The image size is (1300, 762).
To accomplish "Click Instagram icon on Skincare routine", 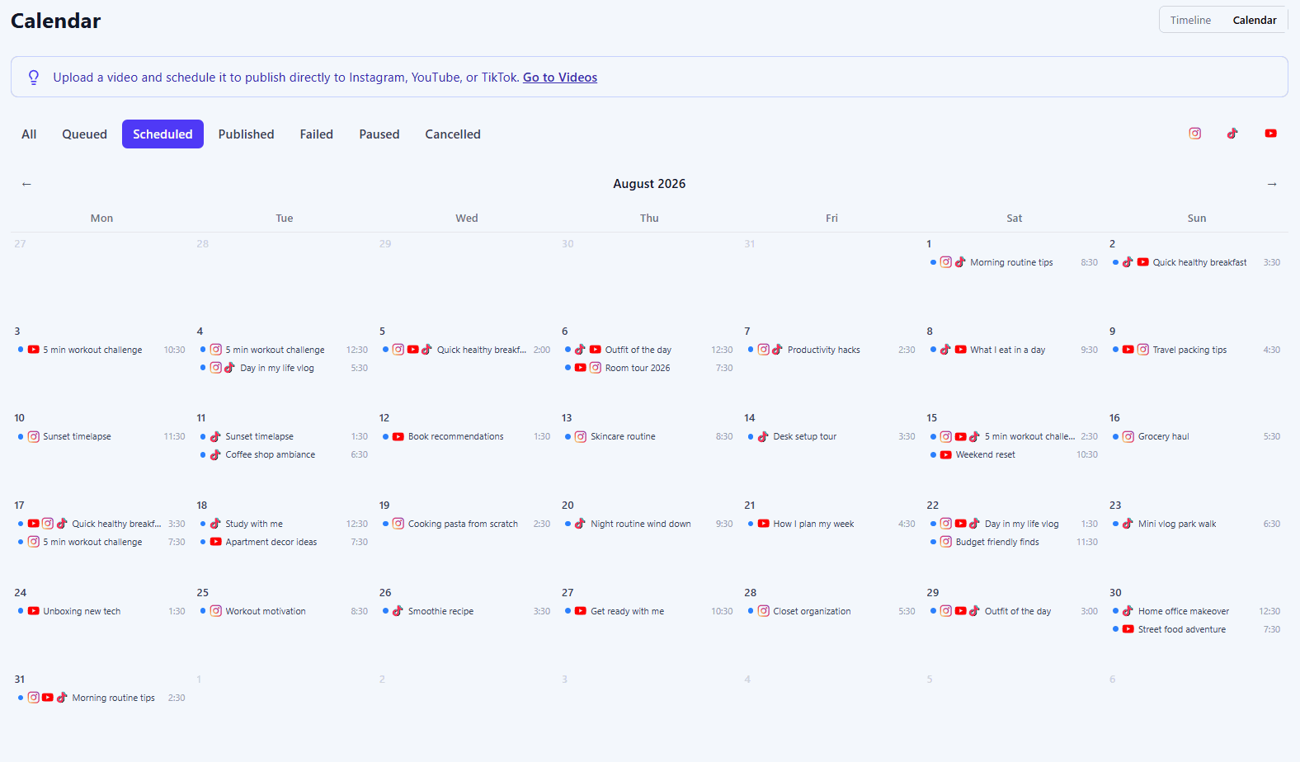I will point(581,437).
